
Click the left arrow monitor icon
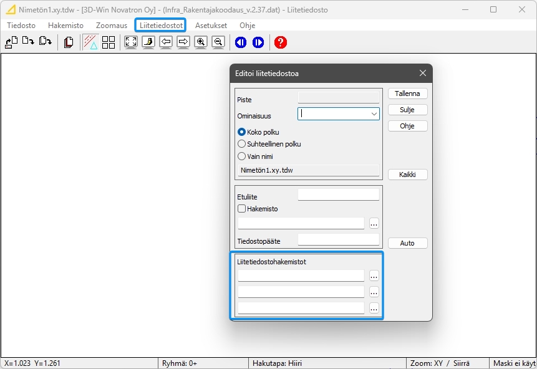tap(166, 42)
